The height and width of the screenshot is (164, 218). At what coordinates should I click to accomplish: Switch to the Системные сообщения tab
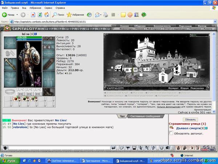[x=145, y=116]
